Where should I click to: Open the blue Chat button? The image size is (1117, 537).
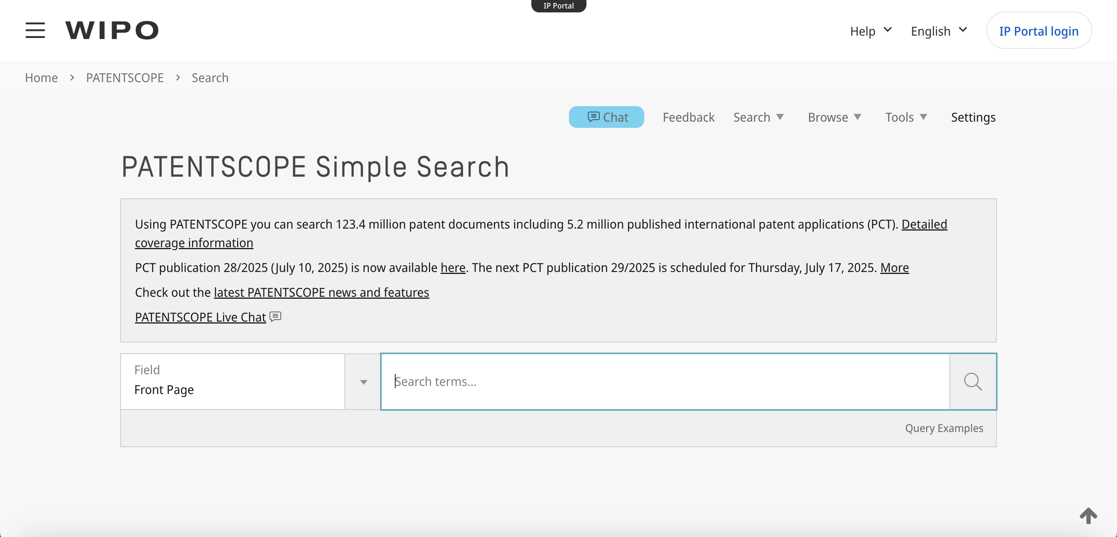(x=606, y=117)
